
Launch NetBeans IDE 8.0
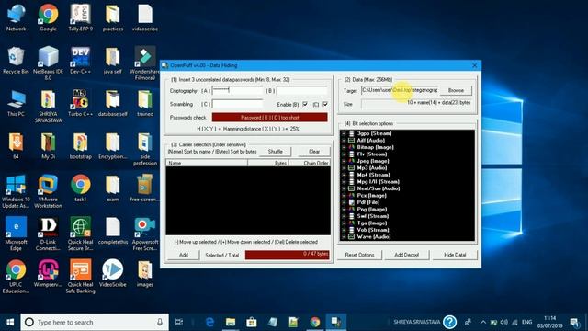pos(48,63)
